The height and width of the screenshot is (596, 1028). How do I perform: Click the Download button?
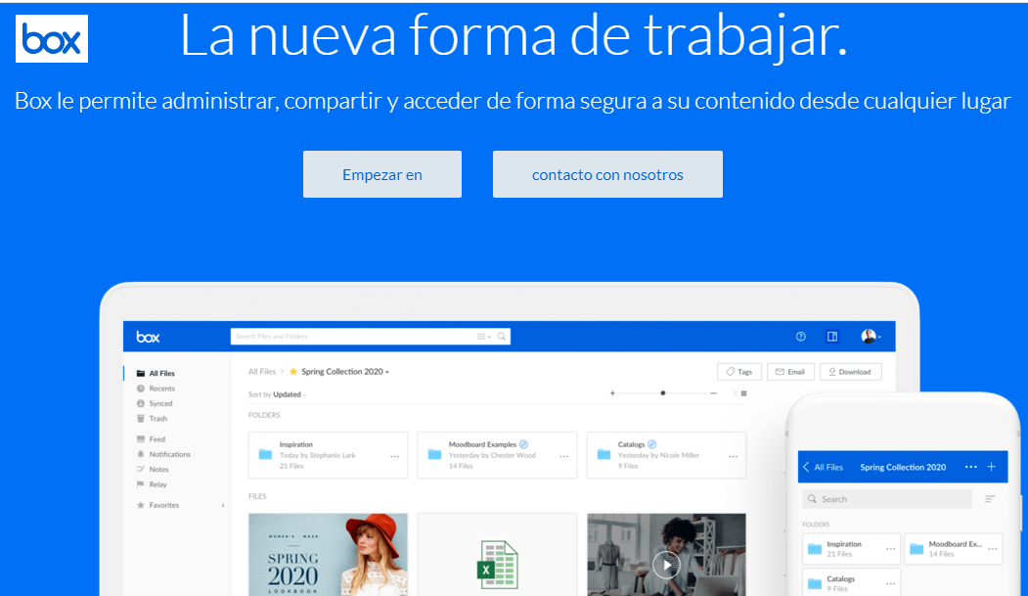click(850, 372)
